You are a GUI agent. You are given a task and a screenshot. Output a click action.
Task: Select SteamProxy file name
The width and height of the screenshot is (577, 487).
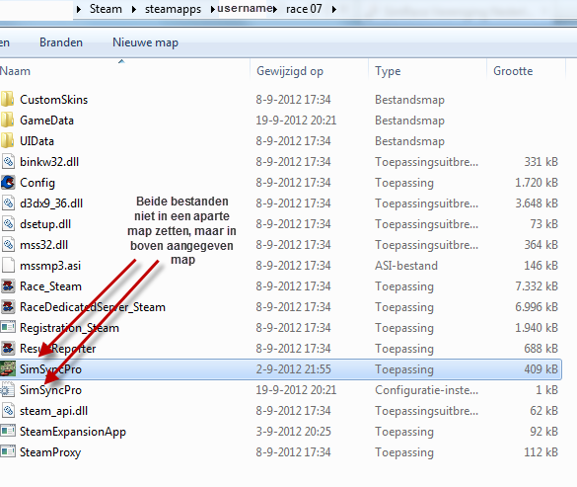[50, 452]
